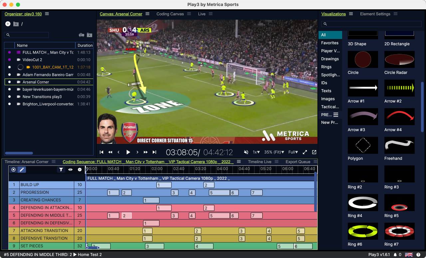Image resolution: width=426 pixels, height=258 pixels.
Task: Click the projector icon beside Organizer search
Action: pyautogui.click(x=82, y=35)
